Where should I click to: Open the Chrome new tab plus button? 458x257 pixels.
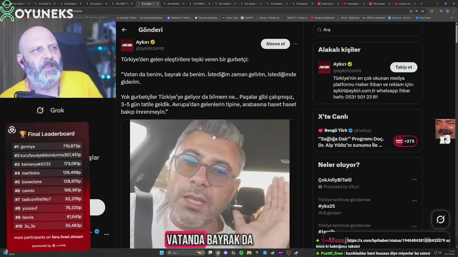[x=422, y=4]
